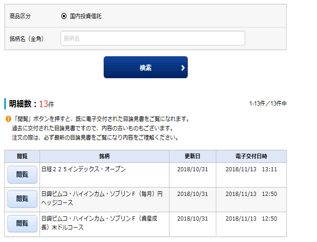
Task: Select the 国内投資信託 radio button
Action: pyautogui.click(x=64, y=16)
